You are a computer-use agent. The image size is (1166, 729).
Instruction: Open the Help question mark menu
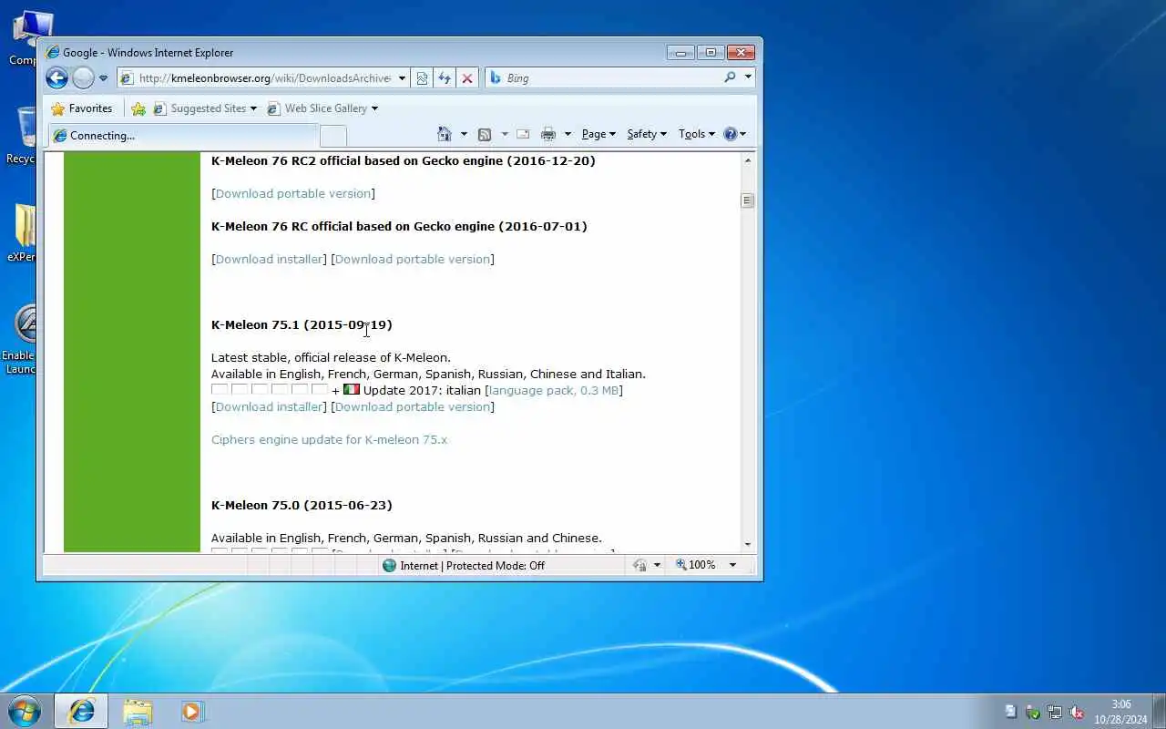pos(734,134)
